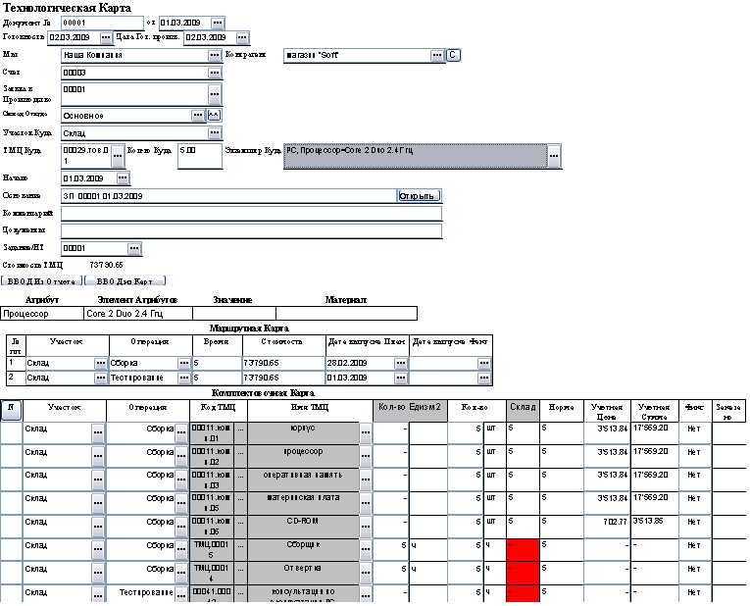Open date picker beside document date 01.03.2009
The width and height of the screenshot is (750, 606).
tap(217, 23)
